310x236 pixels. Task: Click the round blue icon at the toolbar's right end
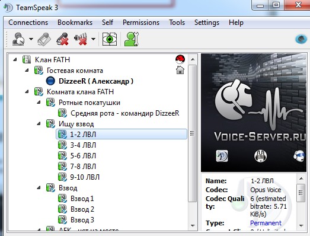coord(301,39)
